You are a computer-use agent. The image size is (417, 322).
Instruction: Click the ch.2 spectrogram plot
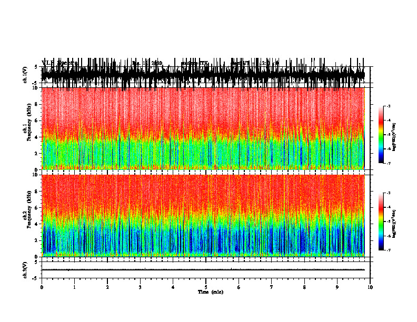[x=203, y=216]
